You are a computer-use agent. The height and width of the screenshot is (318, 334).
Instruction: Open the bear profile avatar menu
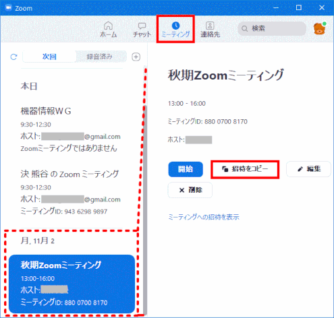tap(320, 28)
